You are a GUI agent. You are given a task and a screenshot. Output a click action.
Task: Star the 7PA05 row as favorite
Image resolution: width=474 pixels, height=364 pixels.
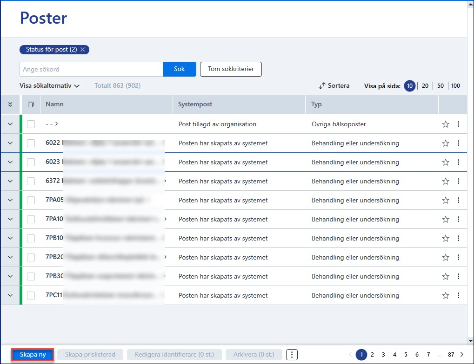coord(445,200)
